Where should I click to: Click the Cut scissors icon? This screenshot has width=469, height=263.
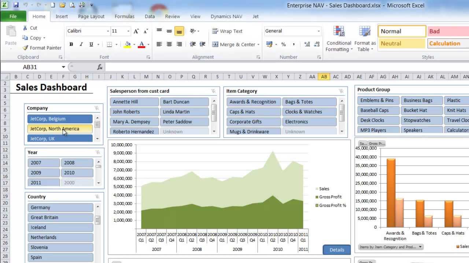tap(25, 28)
